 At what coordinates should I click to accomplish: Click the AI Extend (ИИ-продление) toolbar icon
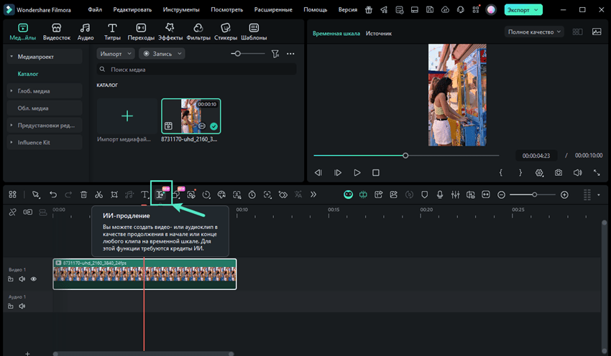[161, 195]
